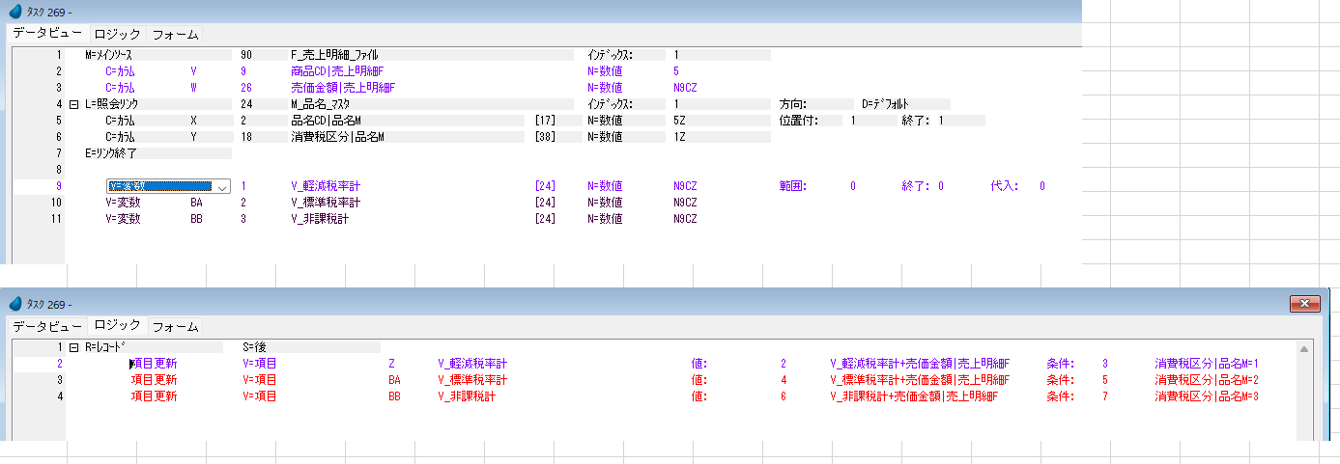Image resolution: width=1340 pixels, height=464 pixels.
Task: Close the lower タスク 269 window
Action: (1305, 305)
